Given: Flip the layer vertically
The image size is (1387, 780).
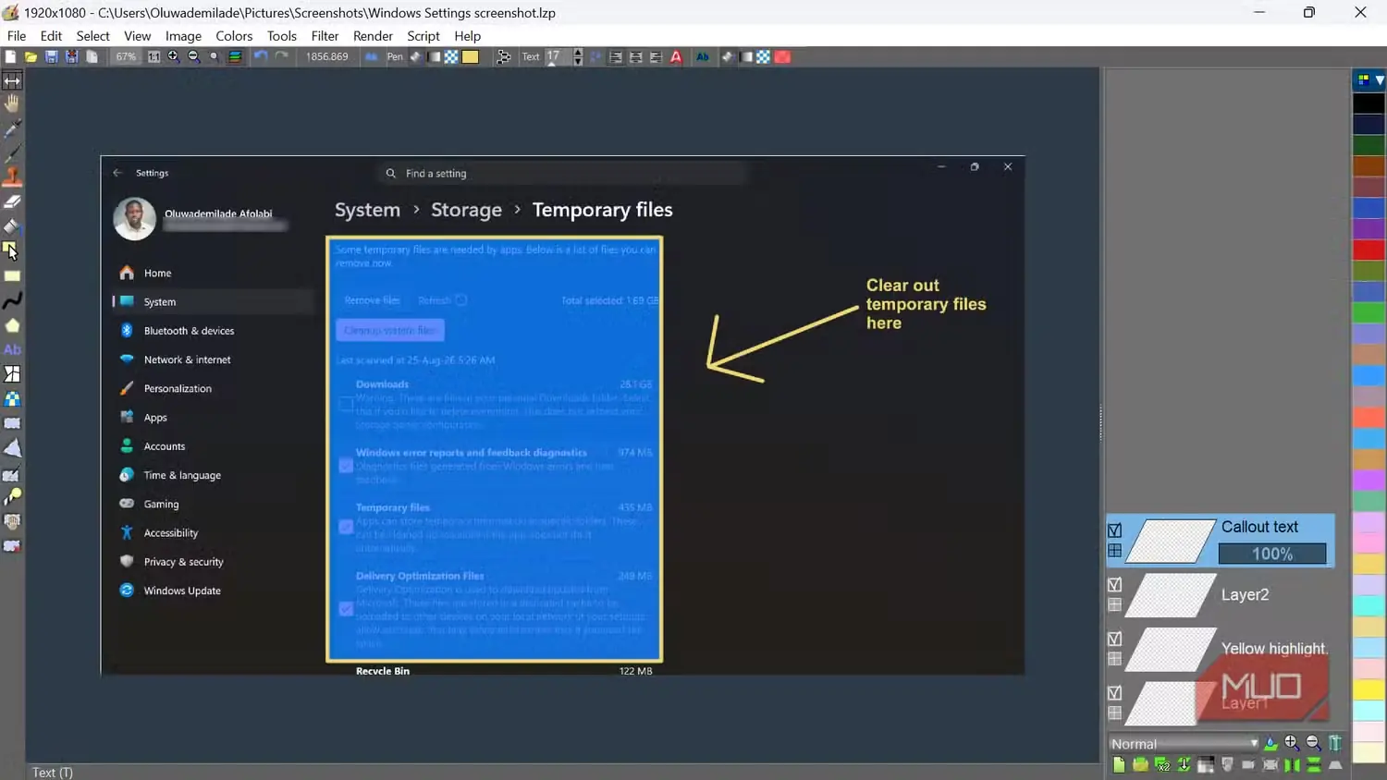Looking at the screenshot, I should pyautogui.click(x=1314, y=765).
